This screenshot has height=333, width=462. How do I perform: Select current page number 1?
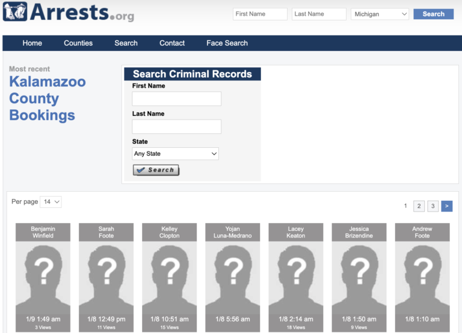tap(405, 206)
